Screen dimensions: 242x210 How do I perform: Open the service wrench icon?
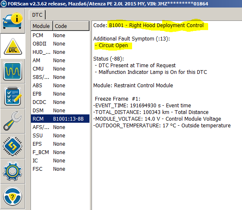(x=13, y=121)
